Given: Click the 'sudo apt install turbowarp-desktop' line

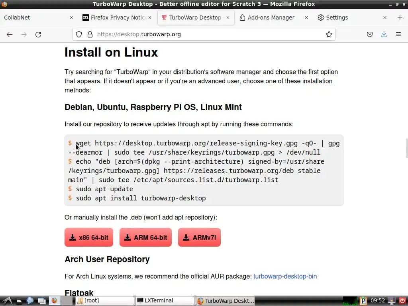Looking at the screenshot, I should tap(137, 198).
